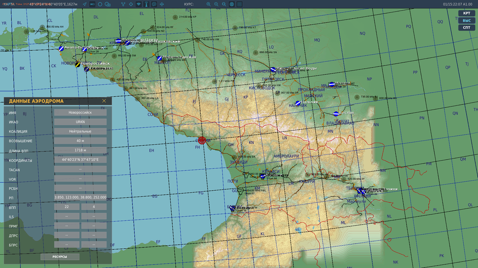
Task: Click the VOR row value field
Action: 80,178
